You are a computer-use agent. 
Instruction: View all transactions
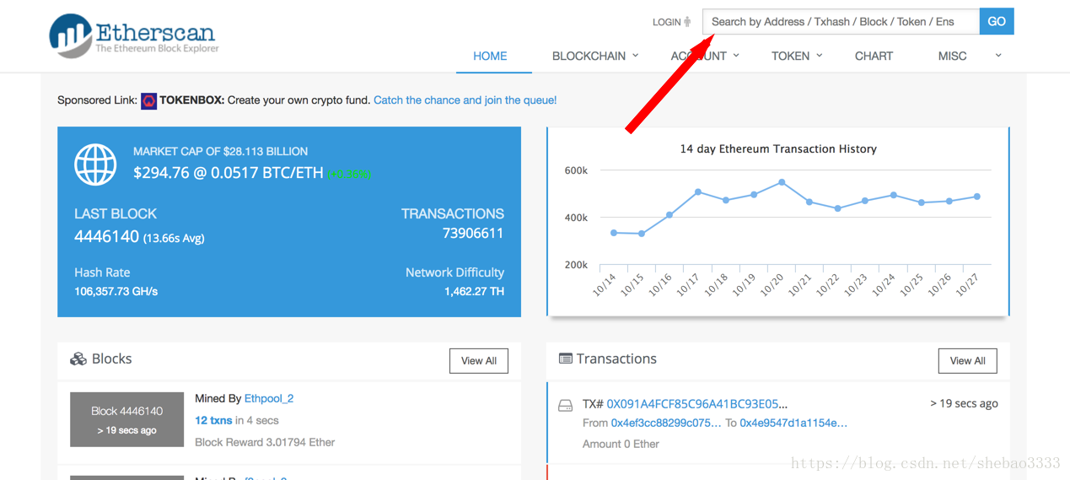[967, 361]
